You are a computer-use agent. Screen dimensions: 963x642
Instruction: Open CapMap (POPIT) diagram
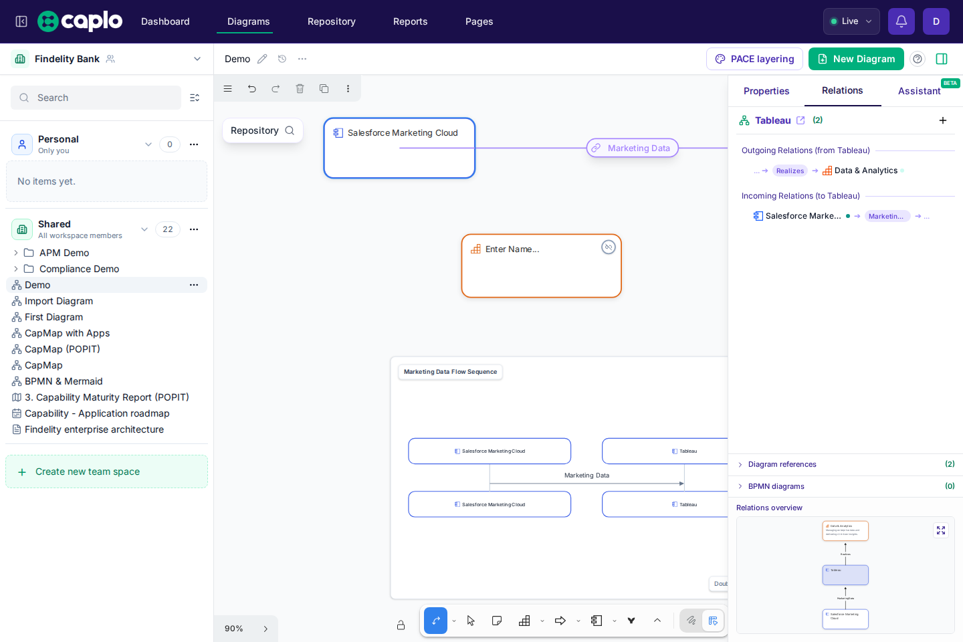(x=62, y=349)
